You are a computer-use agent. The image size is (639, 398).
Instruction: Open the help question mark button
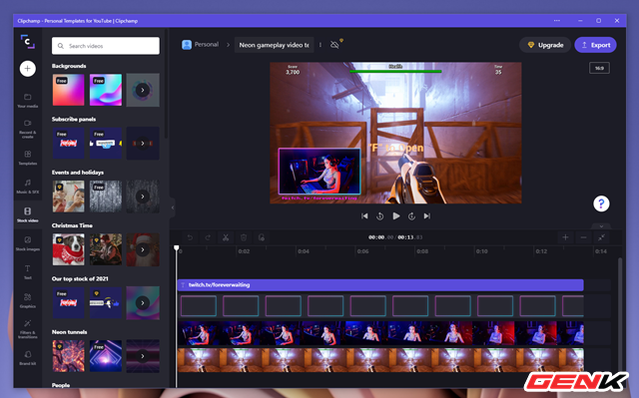click(601, 203)
